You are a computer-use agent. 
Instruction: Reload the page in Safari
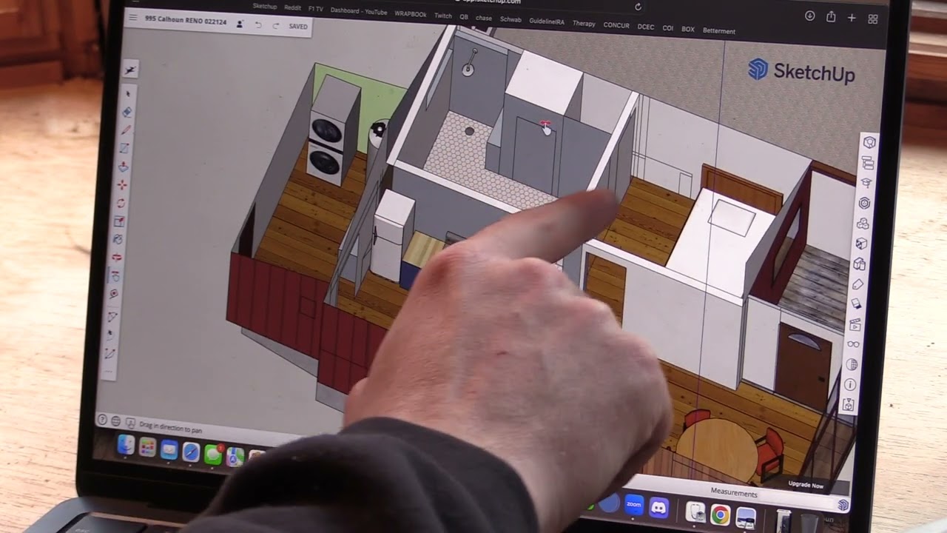click(638, 7)
